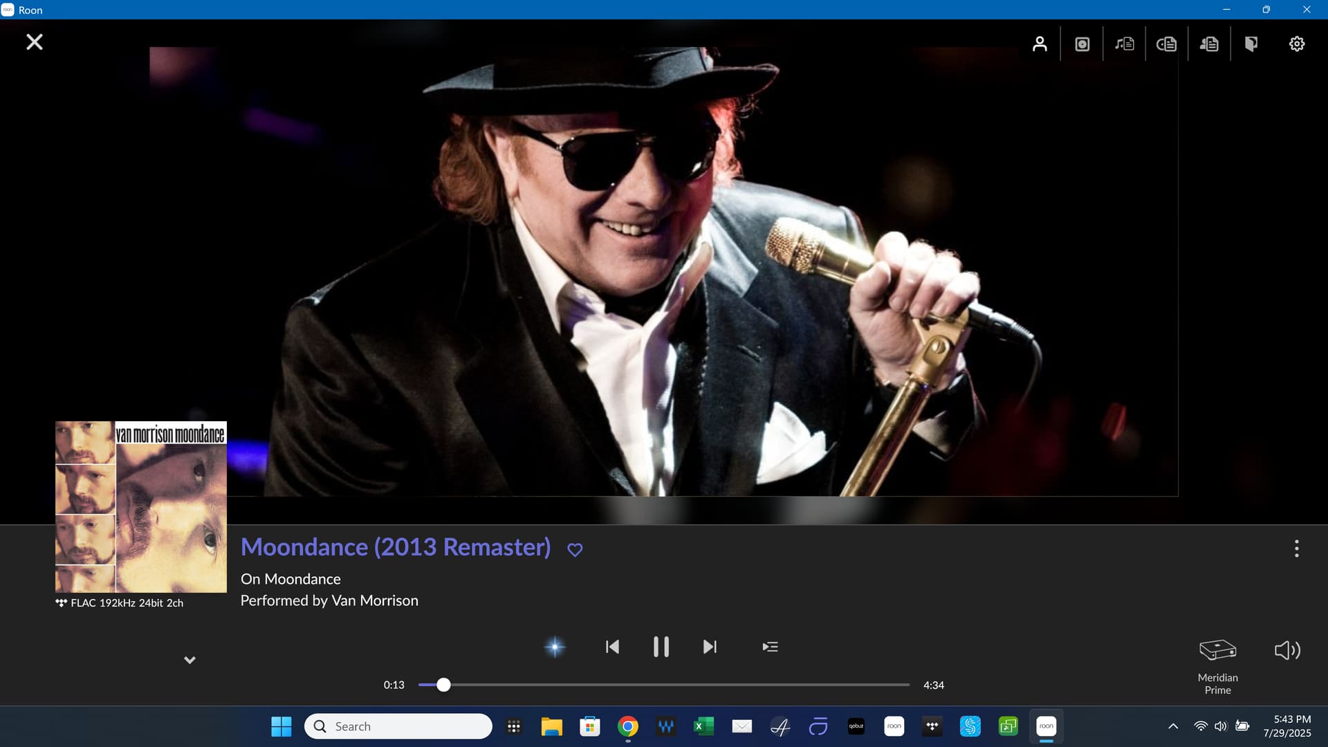Show hidden system tray icons chevron
Viewport: 1328px width, 747px height.
point(1173,726)
